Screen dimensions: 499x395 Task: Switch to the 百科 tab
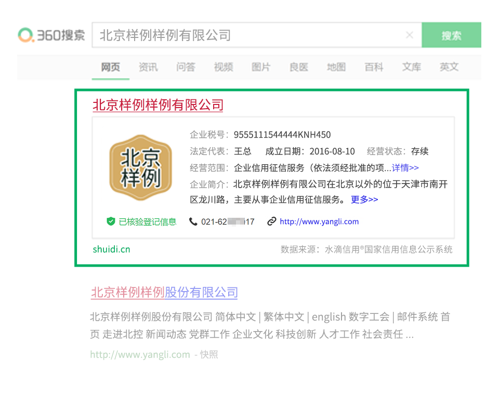374,67
